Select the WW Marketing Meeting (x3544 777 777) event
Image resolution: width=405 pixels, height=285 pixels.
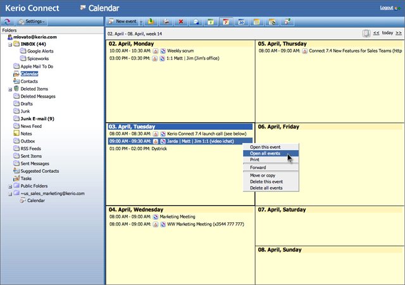pyautogui.click(x=205, y=224)
